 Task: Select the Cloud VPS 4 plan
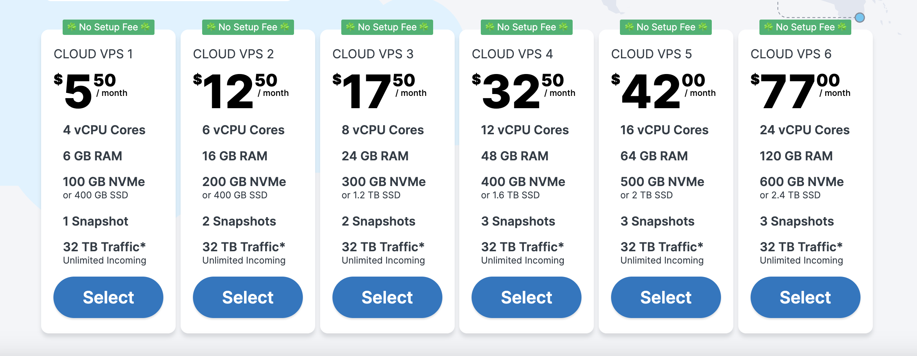coord(527,297)
